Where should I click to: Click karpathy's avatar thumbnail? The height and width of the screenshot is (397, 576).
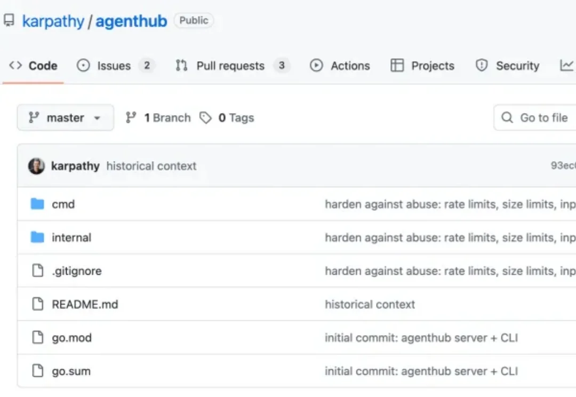[x=36, y=166]
